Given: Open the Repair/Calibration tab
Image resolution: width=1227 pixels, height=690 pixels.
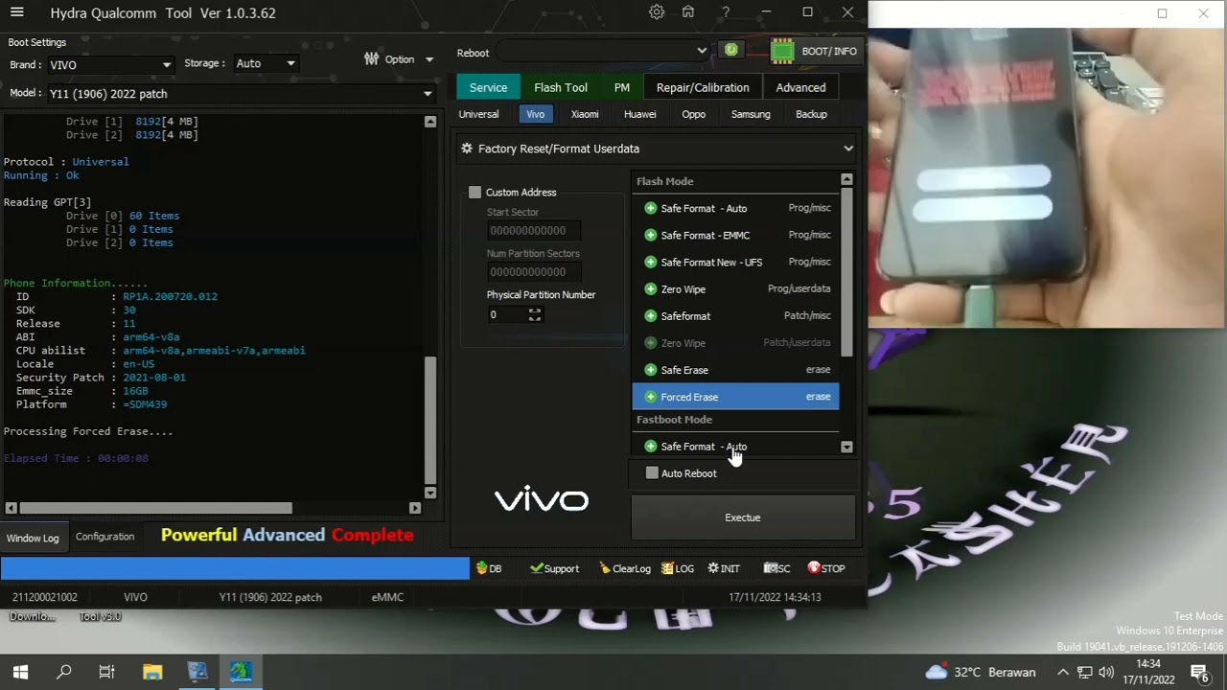Looking at the screenshot, I should click(x=703, y=87).
